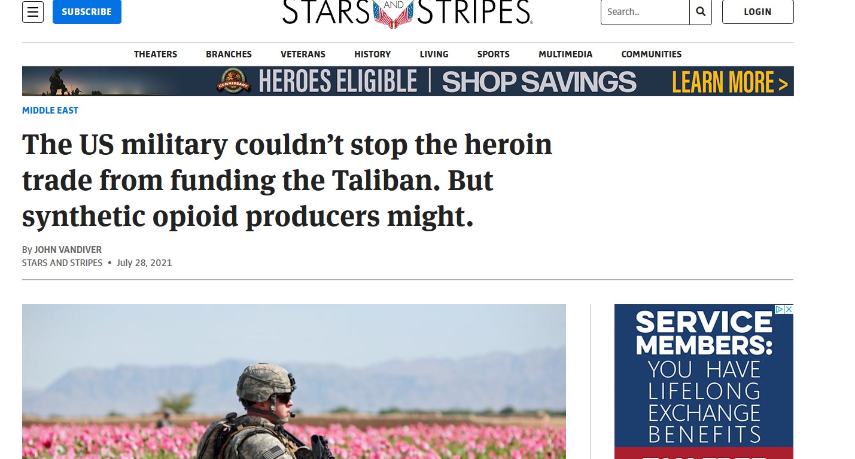Follow the MIDDLE EAST category link
The image size is (855, 459).
[50, 110]
